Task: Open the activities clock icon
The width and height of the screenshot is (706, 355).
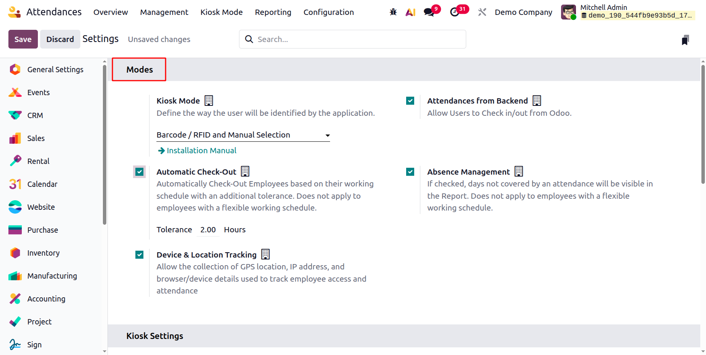Action: (454, 12)
